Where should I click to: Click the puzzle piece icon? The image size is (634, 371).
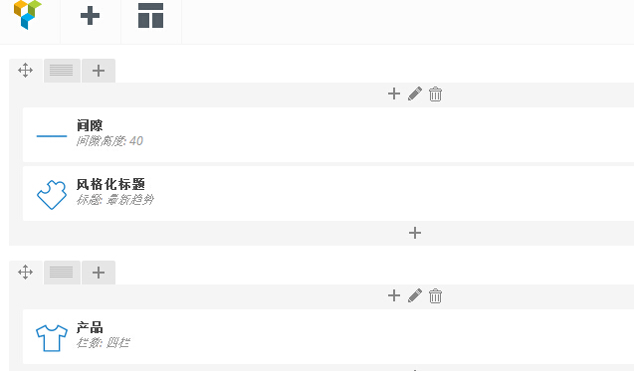click(52, 194)
